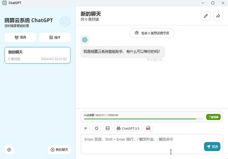Toggle the theme with the sun icon

pos(96,128)
